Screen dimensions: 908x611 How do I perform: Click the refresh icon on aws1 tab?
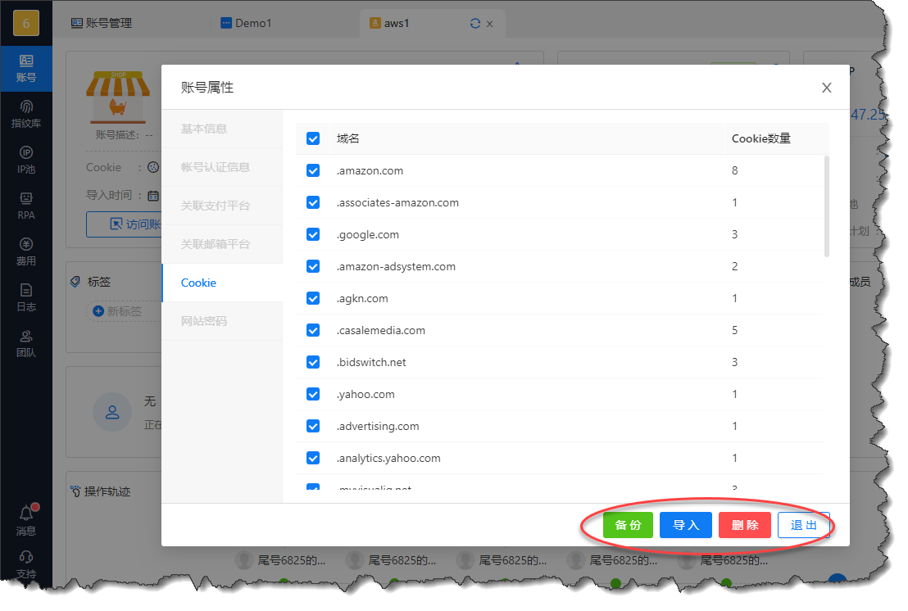click(x=475, y=23)
